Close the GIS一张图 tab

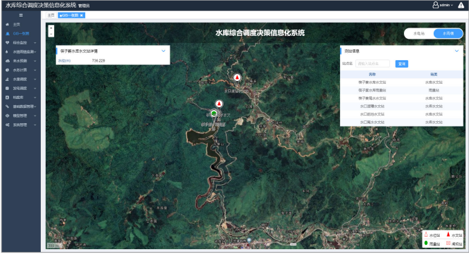[81, 15]
